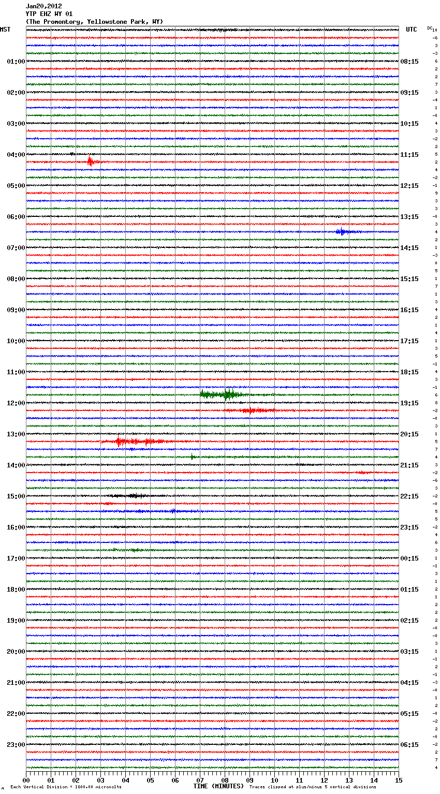Image resolution: width=440 pixels, height=794 pixels.
Task: Click minute tick label 15 on bottom axis
Action: pyautogui.click(x=399, y=780)
